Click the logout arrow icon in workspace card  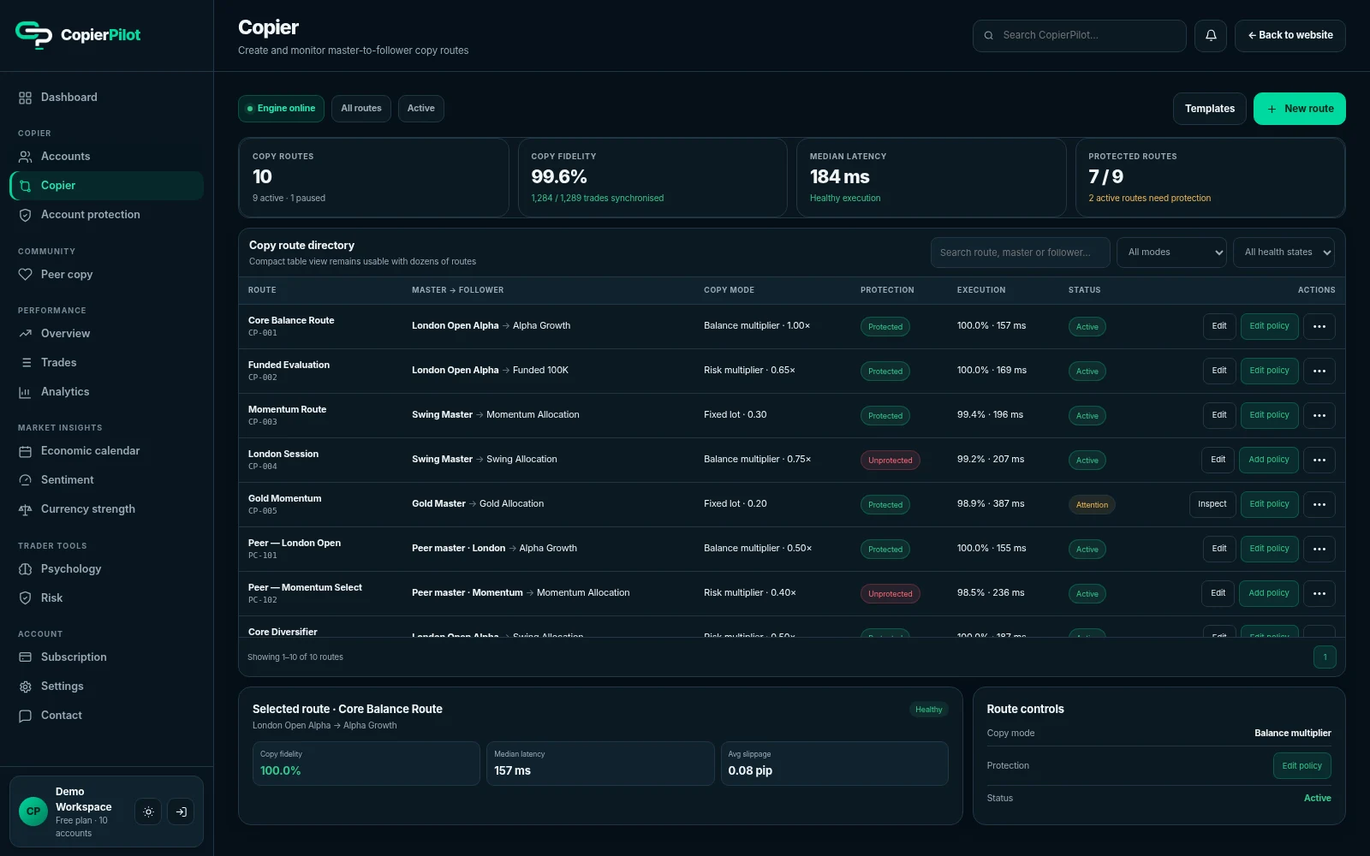pyautogui.click(x=181, y=811)
